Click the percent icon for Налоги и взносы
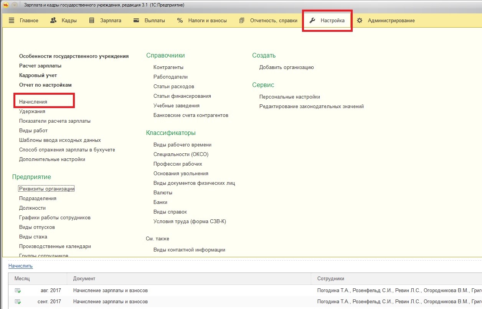Screen dimensions: 482x309 click(180, 20)
